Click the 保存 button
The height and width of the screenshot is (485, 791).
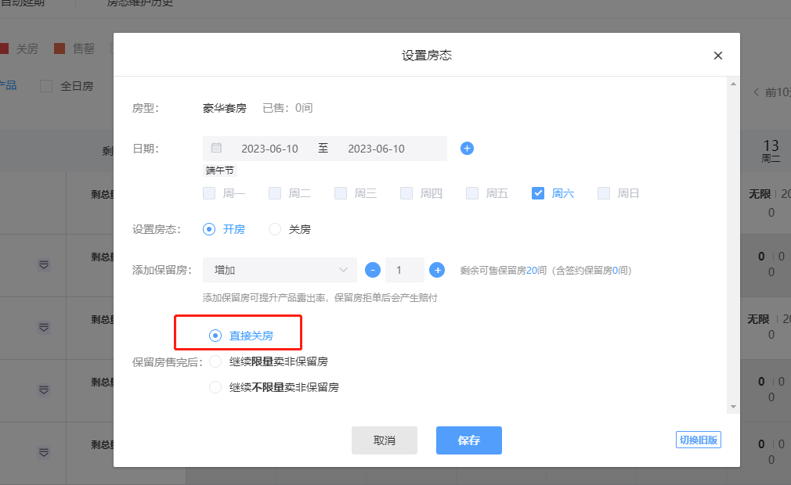pos(468,440)
